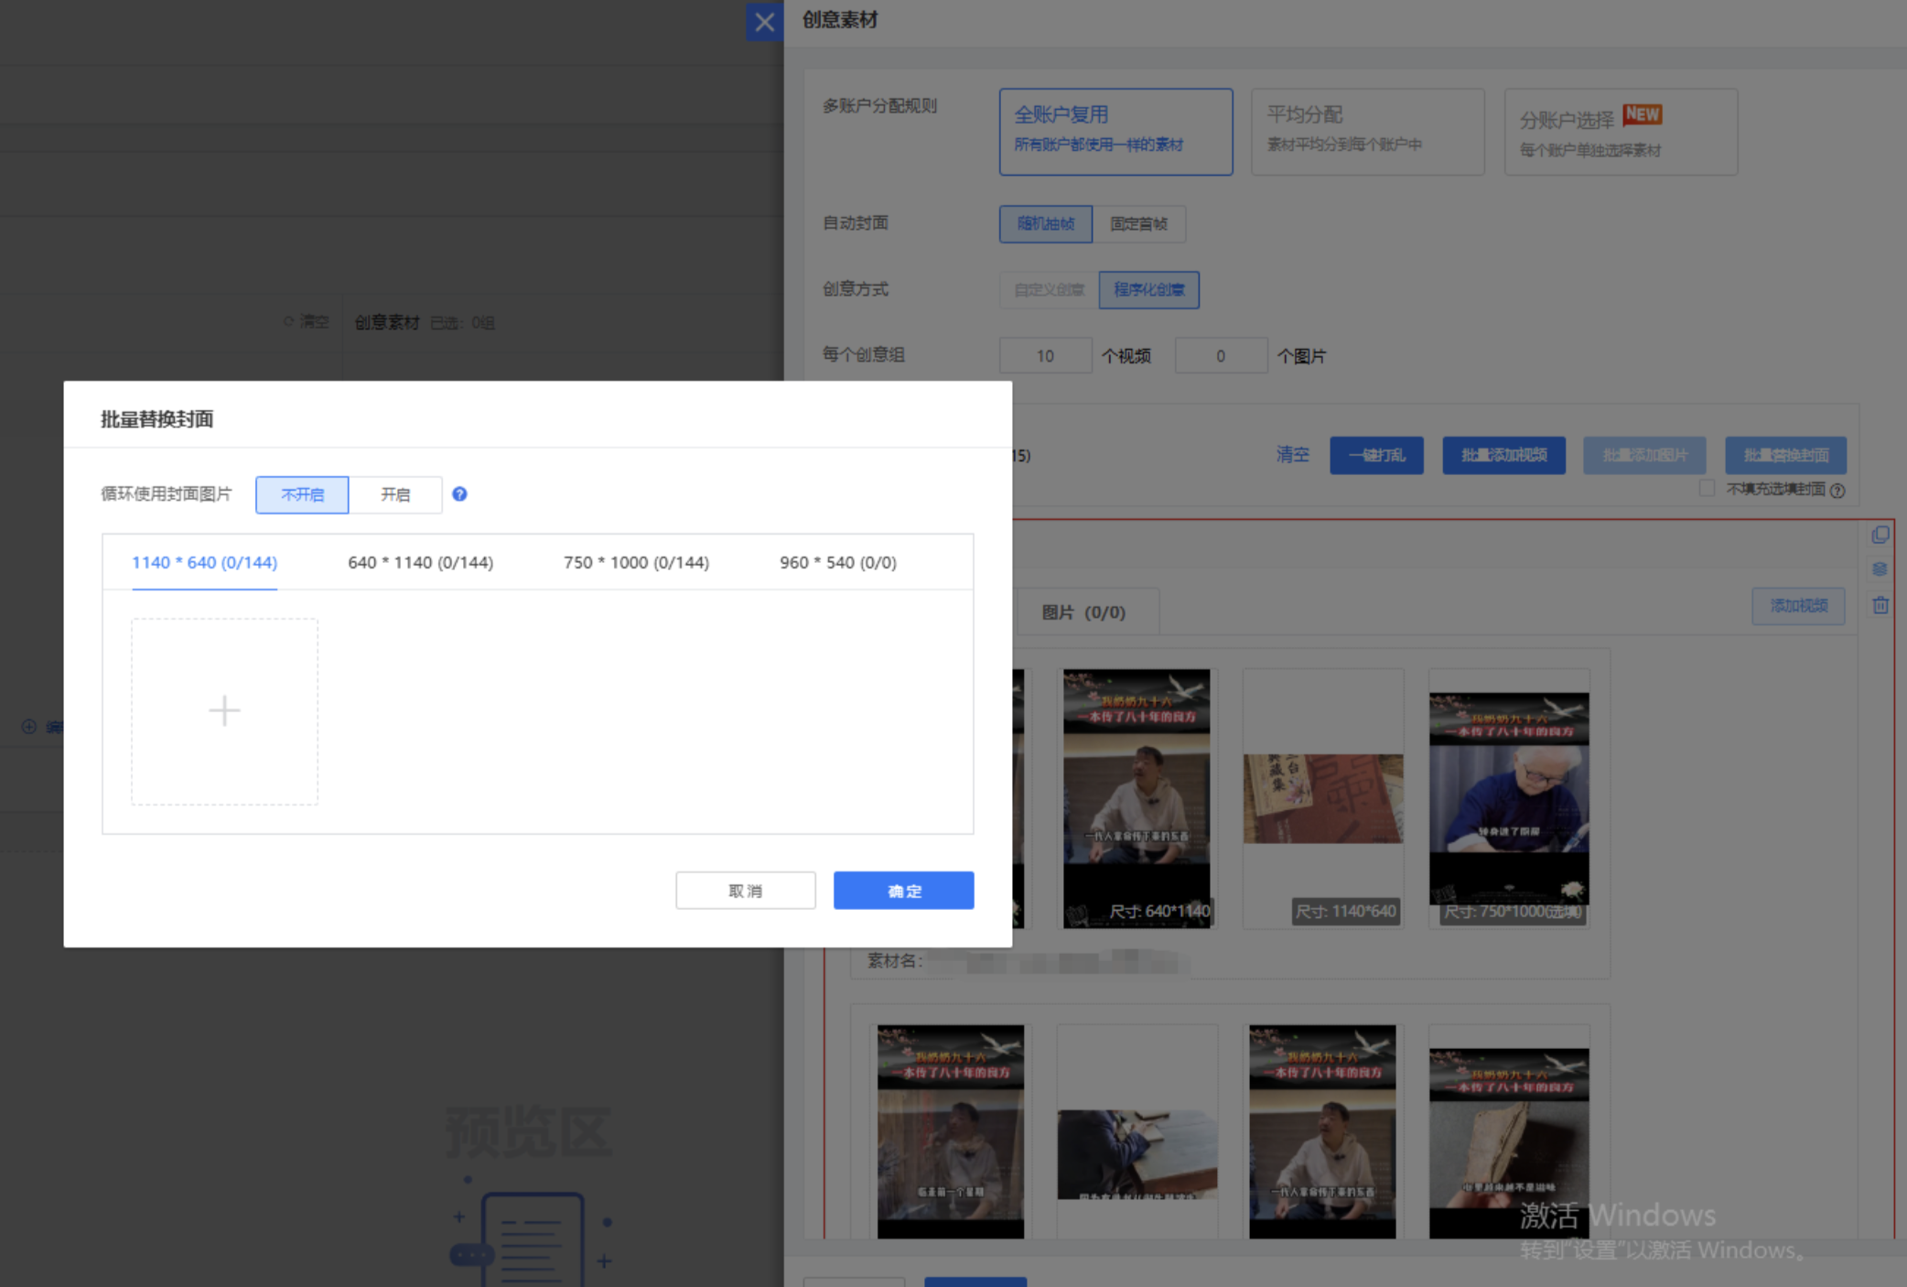
Task: Click the thumbnail labeled 尺寸: 1140*640
Action: [1323, 798]
